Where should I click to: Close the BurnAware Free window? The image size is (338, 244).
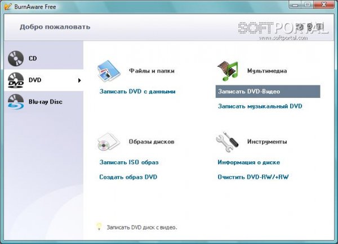point(323,4)
